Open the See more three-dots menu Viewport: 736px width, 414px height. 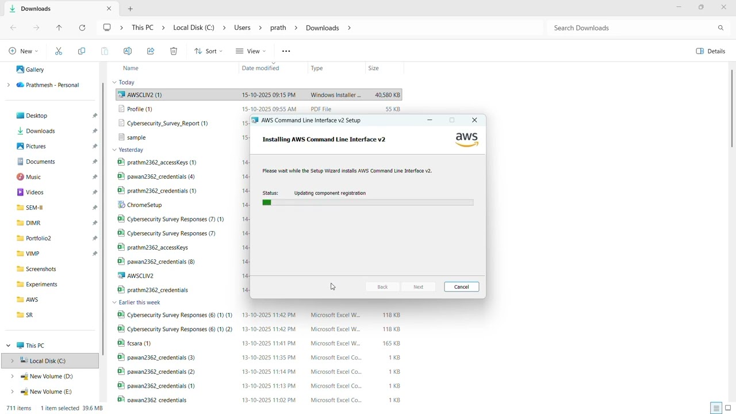pos(286,51)
